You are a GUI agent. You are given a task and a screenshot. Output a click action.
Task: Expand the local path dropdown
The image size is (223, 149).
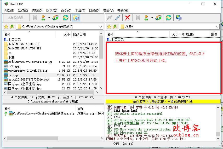(101, 27)
